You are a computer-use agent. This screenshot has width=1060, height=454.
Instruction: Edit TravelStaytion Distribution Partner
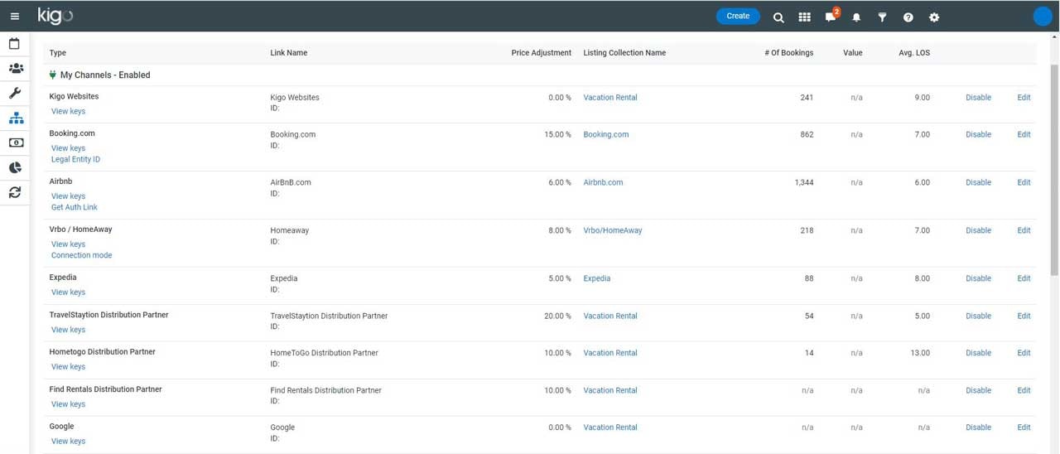pos(1024,316)
